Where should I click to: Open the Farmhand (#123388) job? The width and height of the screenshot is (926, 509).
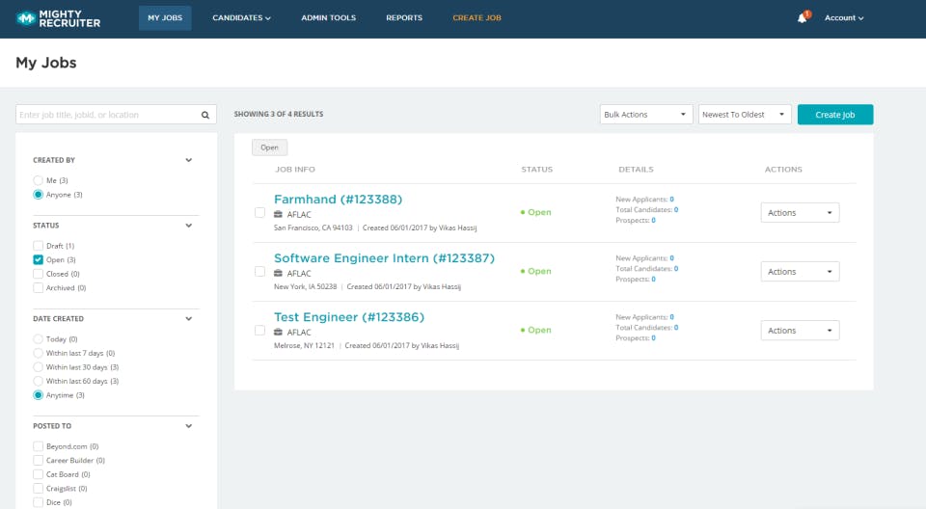tap(338, 199)
